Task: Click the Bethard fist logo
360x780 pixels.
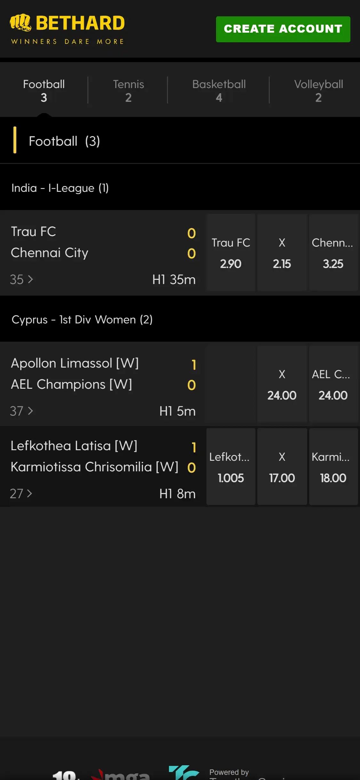Action: (20, 23)
